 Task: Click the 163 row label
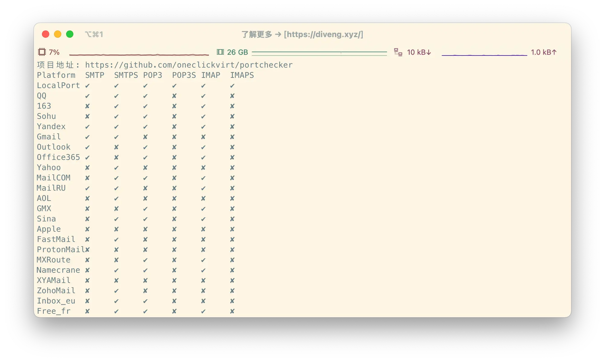(44, 106)
